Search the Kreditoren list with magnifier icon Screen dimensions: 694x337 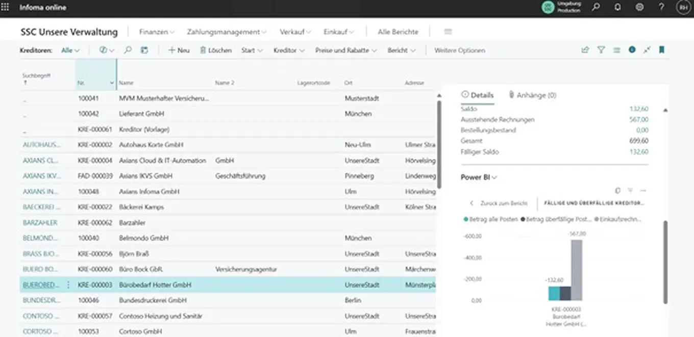[128, 50]
